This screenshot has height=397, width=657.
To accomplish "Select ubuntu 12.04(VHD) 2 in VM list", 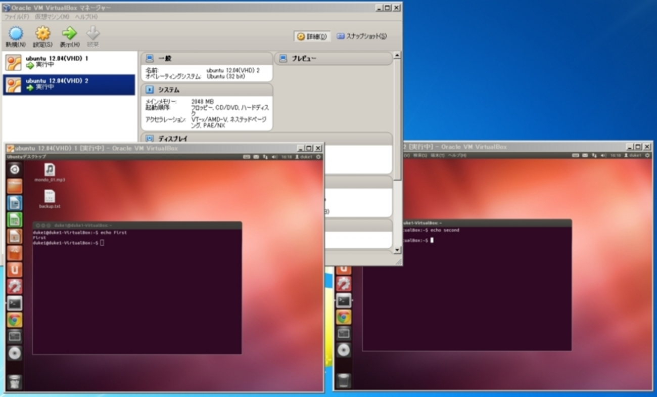I will point(69,84).
